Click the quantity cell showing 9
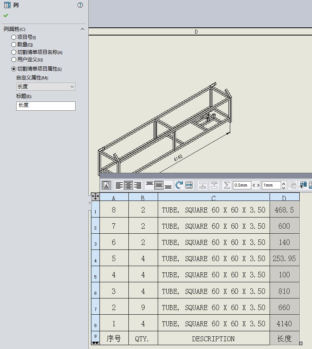Screen dimensions: 312x349 pos(143,307)
